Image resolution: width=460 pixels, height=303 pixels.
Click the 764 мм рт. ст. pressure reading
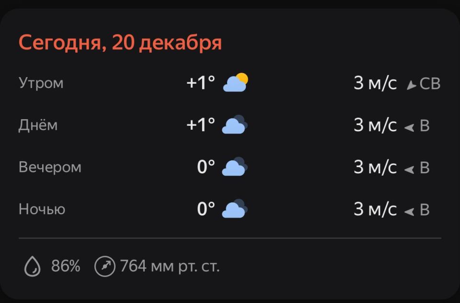(x=170, y=266)
